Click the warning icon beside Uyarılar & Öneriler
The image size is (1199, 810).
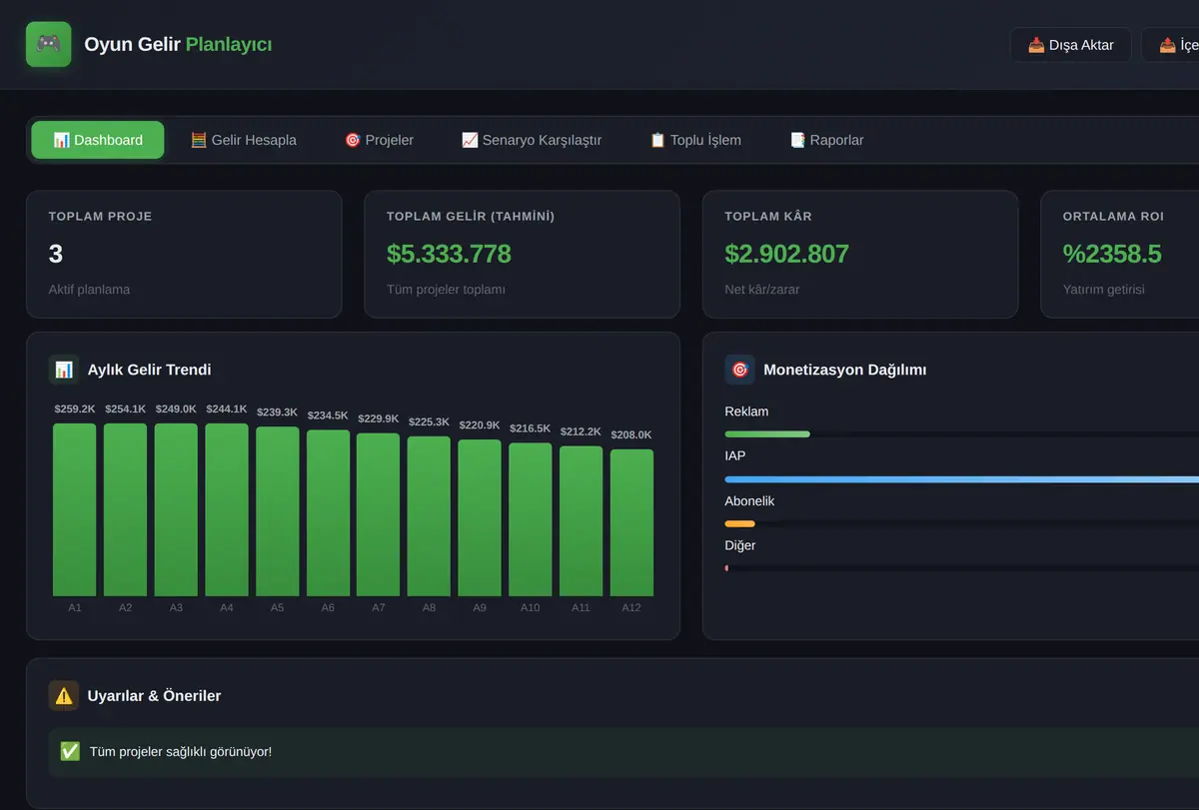coord(64,696)
